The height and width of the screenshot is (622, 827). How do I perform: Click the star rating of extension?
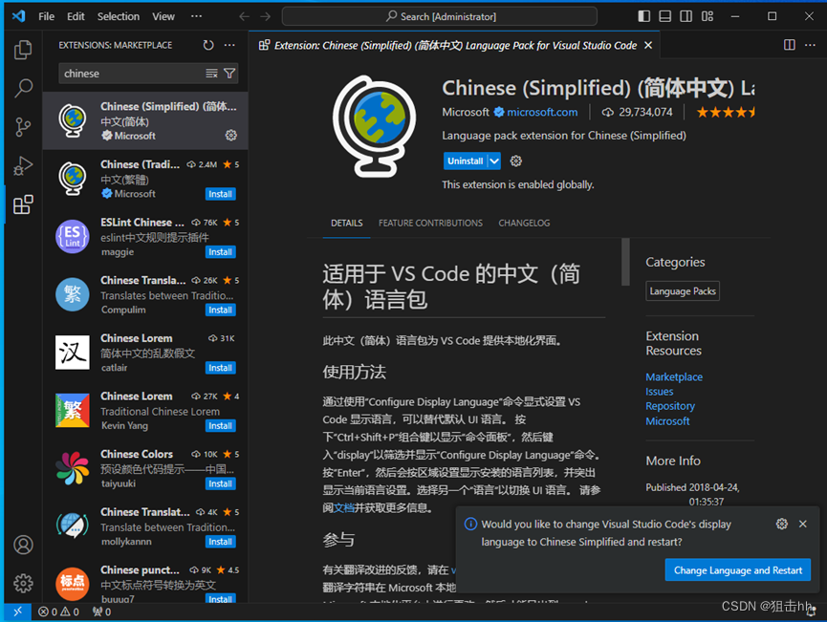pyautogui.click(x=726, y=112)
